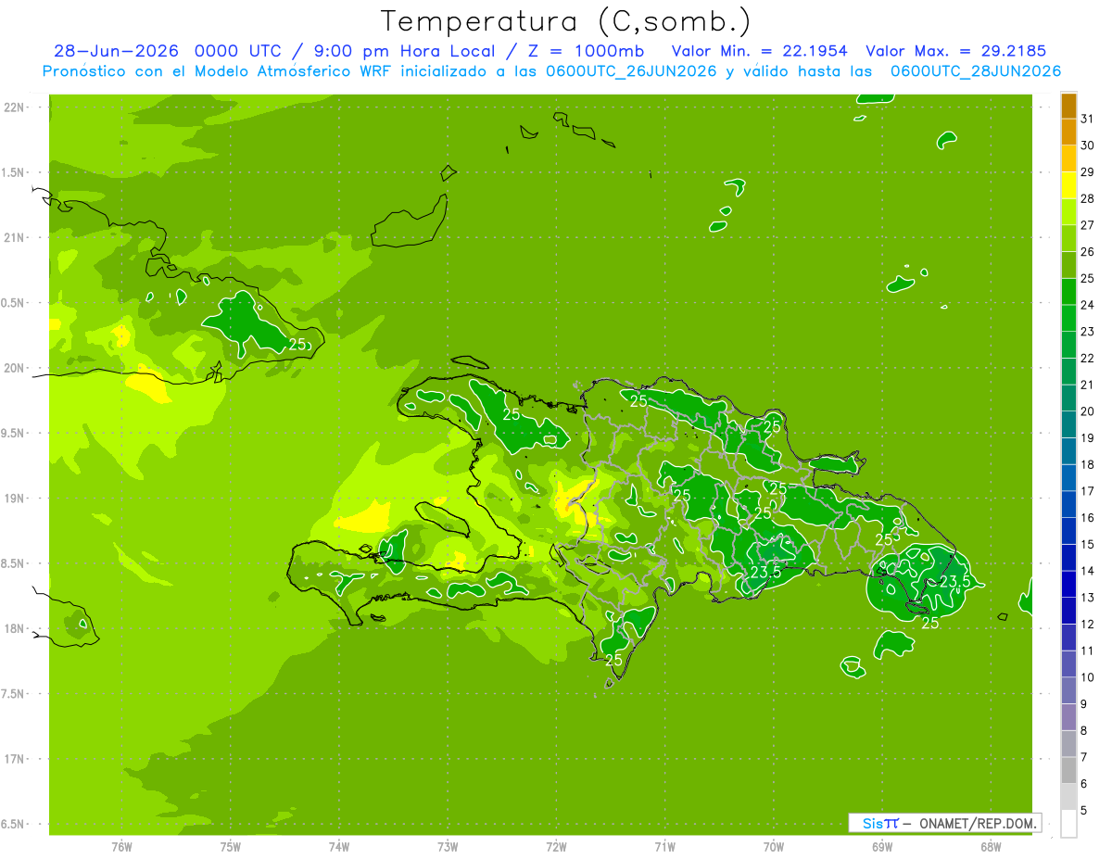Click the number 31 on the color scale
Image resolution: width=1112 pixels, height=859 pixels.
[1088, 119]
